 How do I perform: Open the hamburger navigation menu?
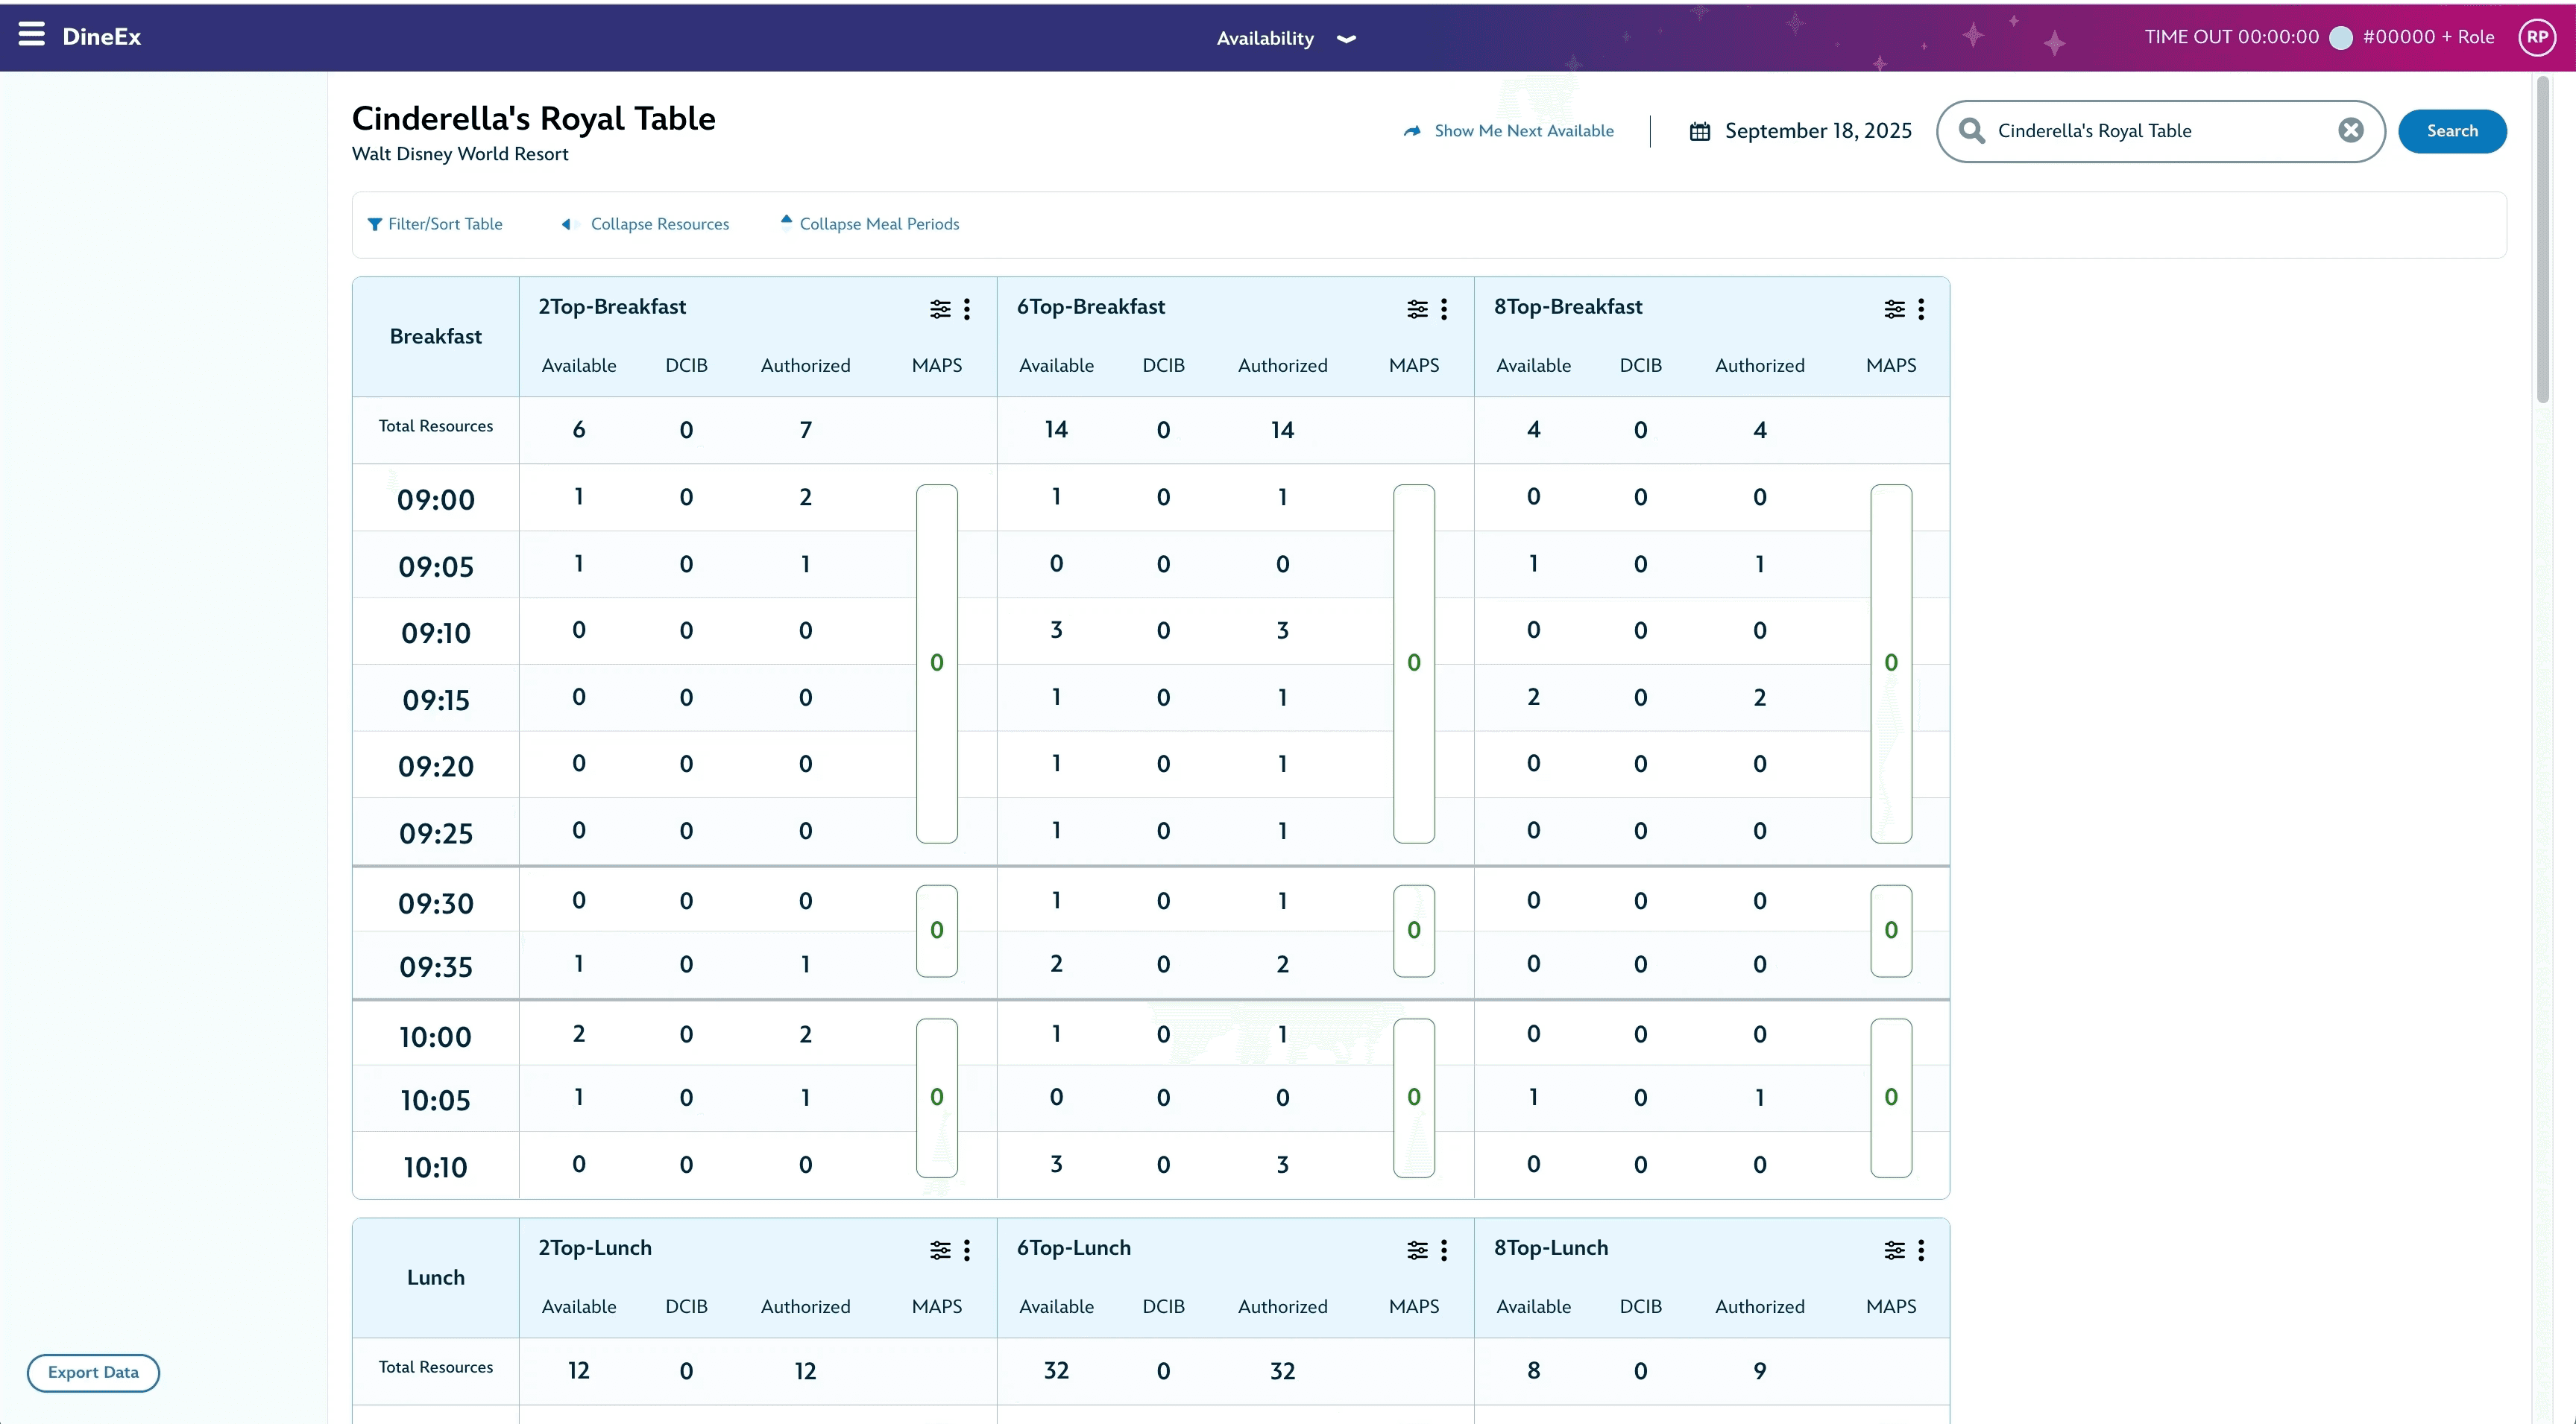[x=31, y=35]
